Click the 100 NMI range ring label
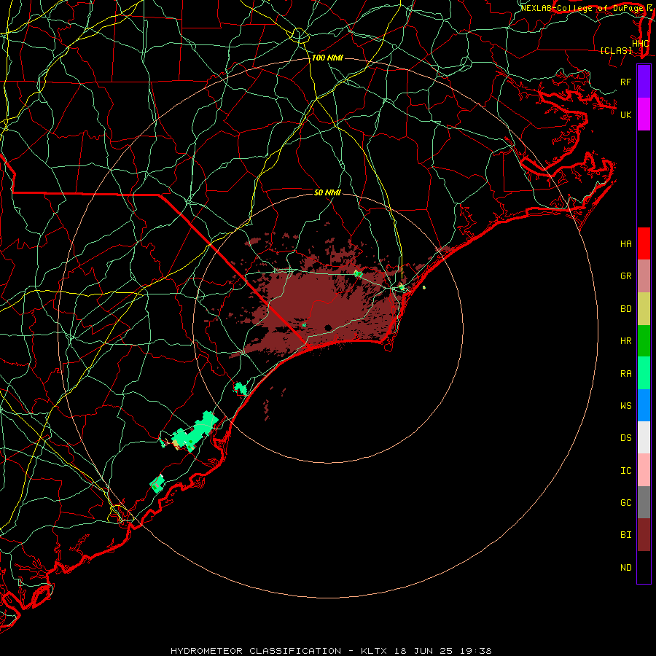 (327, 58)
